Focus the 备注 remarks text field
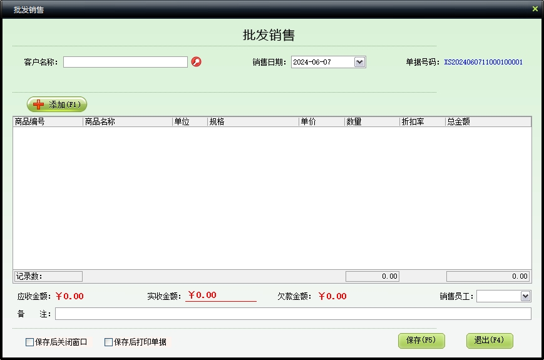544x360 pixels. click(292, 314)
